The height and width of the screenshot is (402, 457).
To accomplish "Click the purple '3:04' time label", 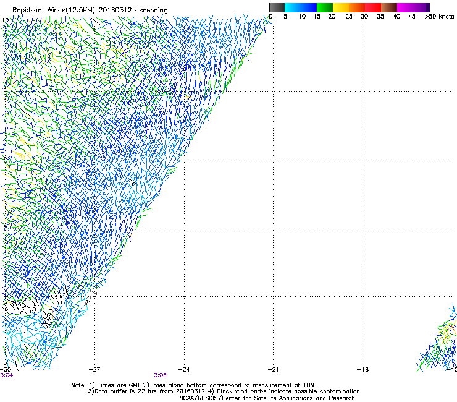I will pos(6,375).
